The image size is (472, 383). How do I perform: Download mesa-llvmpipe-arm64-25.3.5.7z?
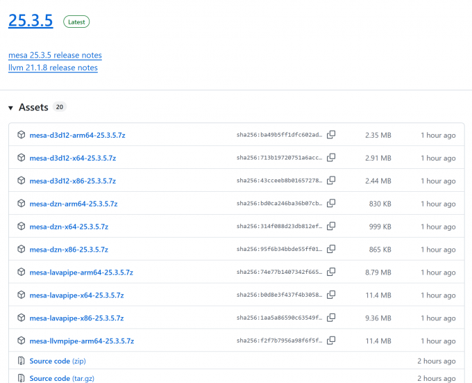coord(82,341)
